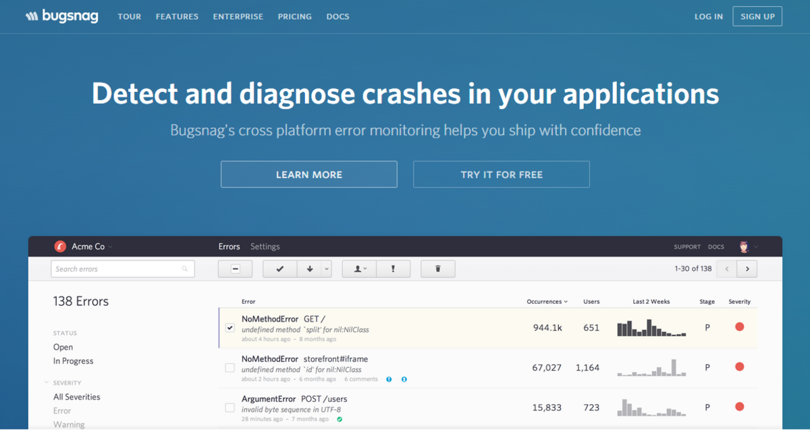The image size is (810, 430).
Task: Check the NoMethodError storefront#iframe checkbox
Action: click(x=230, y=368)
